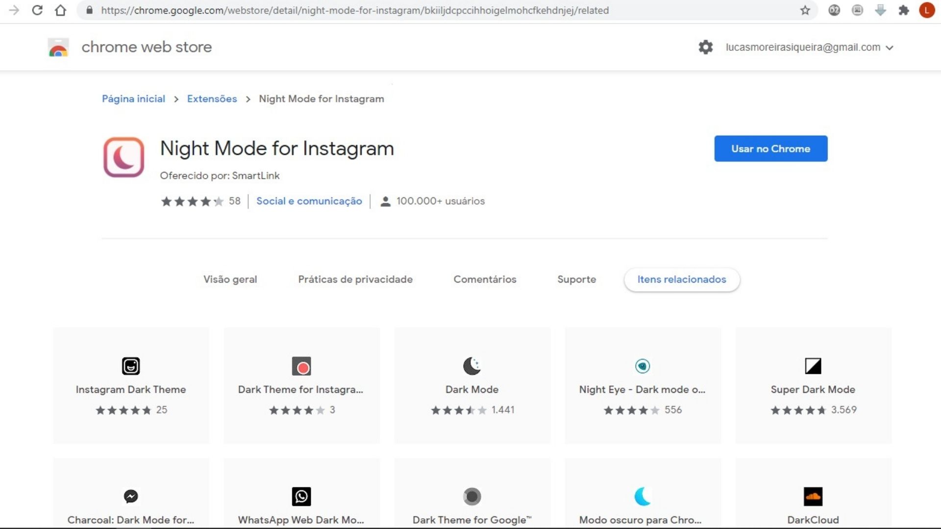Click the Super Dark Mode icon
941x529 pixels.
pyautogui.click(x=813, y=366)
